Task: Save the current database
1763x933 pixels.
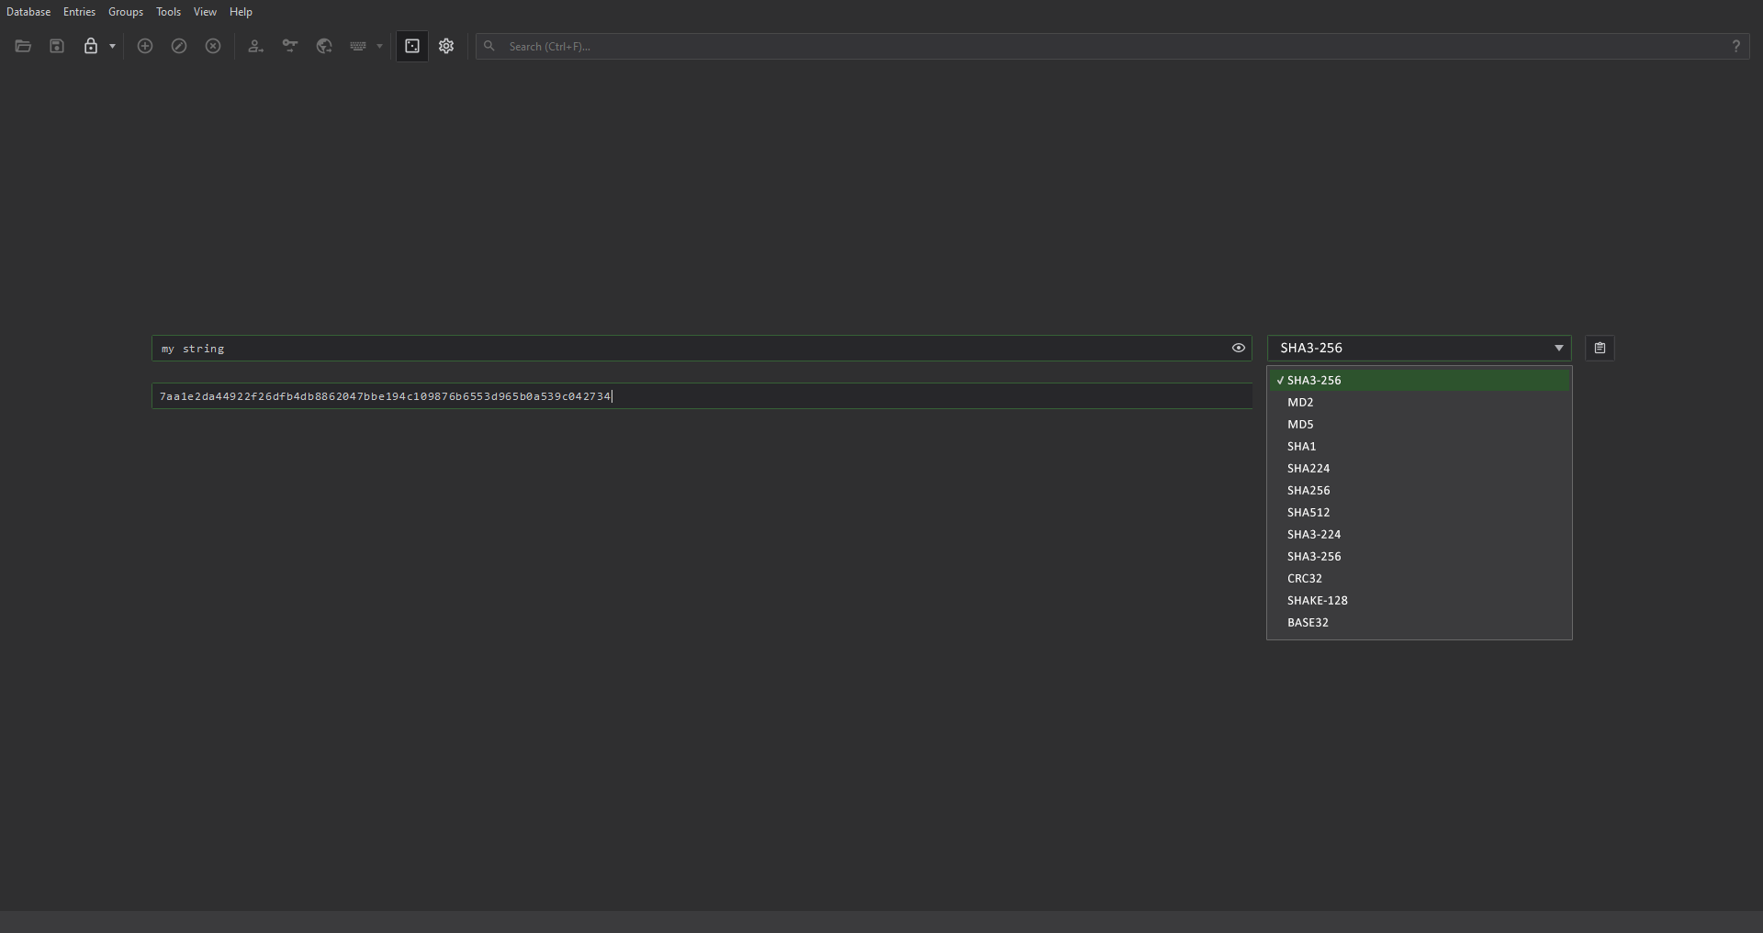Action: click(x=56, y=46)
